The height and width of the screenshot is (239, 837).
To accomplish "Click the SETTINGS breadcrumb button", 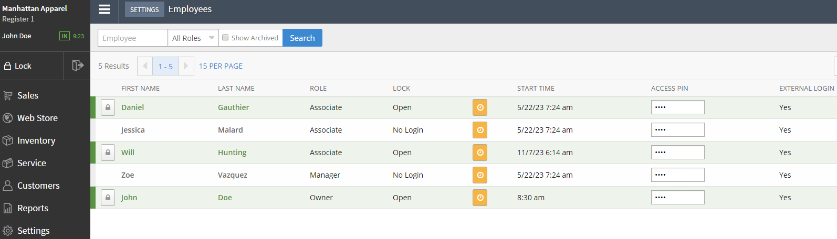I will point(144,9).
